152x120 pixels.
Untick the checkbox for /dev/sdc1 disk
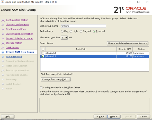(43, 56)
